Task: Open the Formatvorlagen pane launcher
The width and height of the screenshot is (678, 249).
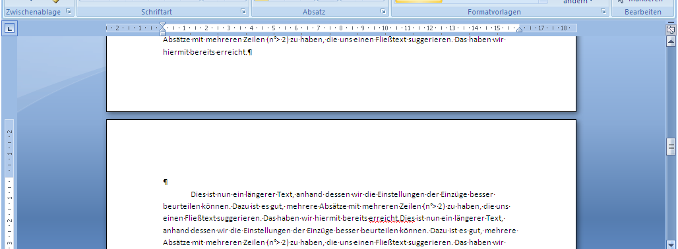Action: tap(603, 12)
